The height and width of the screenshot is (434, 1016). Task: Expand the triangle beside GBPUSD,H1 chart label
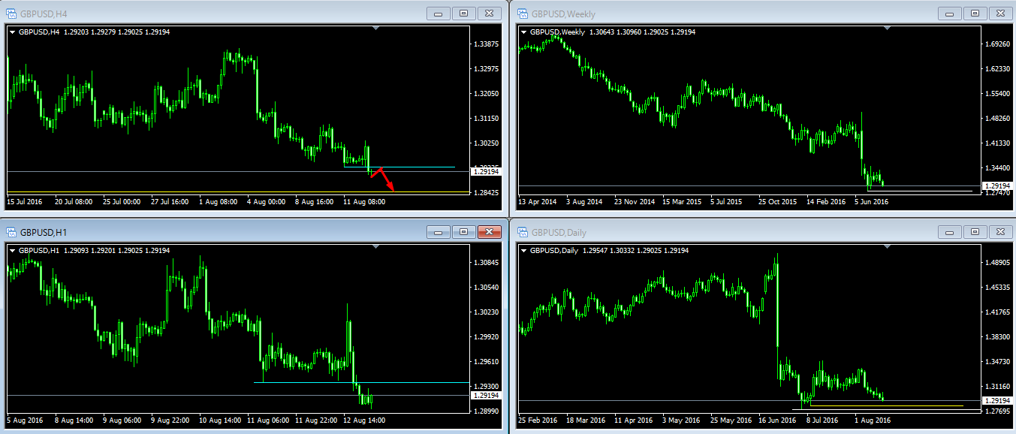coord(12,250)
